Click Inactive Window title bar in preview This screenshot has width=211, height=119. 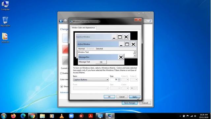(94, 37)
